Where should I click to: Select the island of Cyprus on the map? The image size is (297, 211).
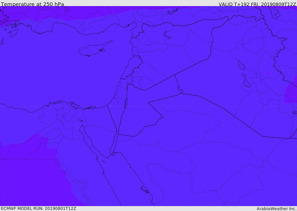click(92, 50)
